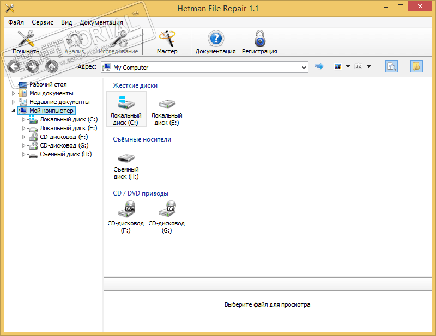Launch the Мастер wizard
The image size is (436, 336).
click(167, 39)
